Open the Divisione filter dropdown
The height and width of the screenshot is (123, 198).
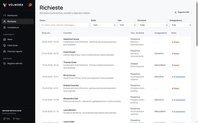coord(153,25)
